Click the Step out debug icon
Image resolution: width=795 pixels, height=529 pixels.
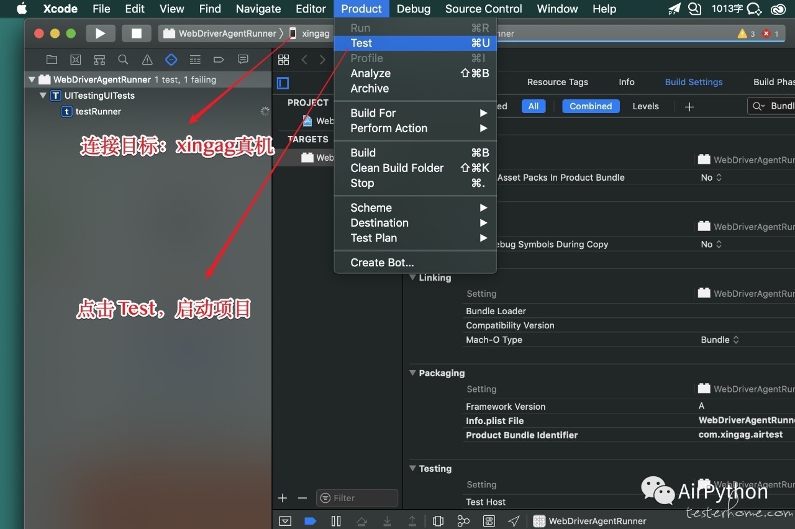[412, 521]
